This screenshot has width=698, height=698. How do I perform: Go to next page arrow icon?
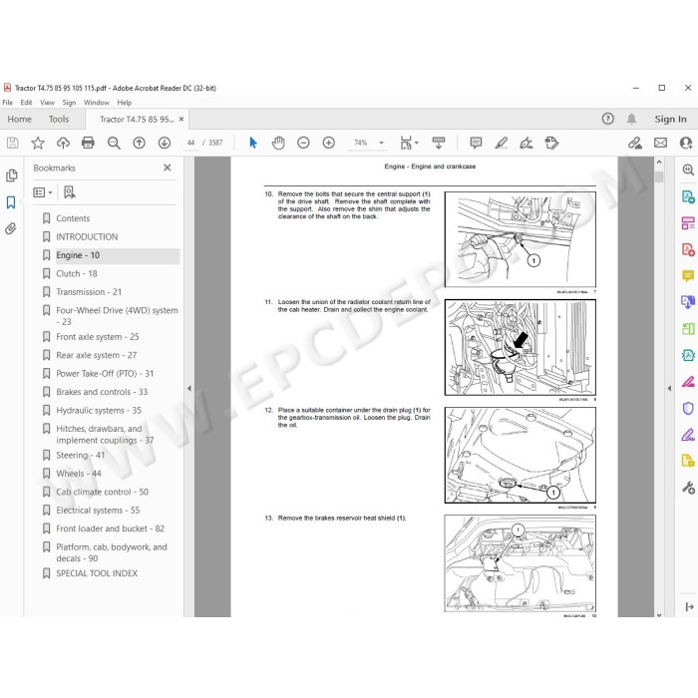tap(165, 143)
